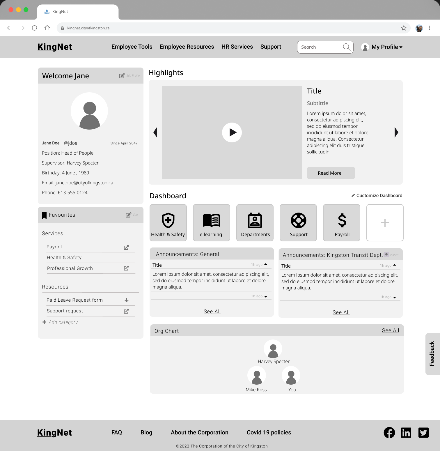Download the Paid Leave Request form
The image size is (440, 451).
pyautogui.click(x=126, y=300)
